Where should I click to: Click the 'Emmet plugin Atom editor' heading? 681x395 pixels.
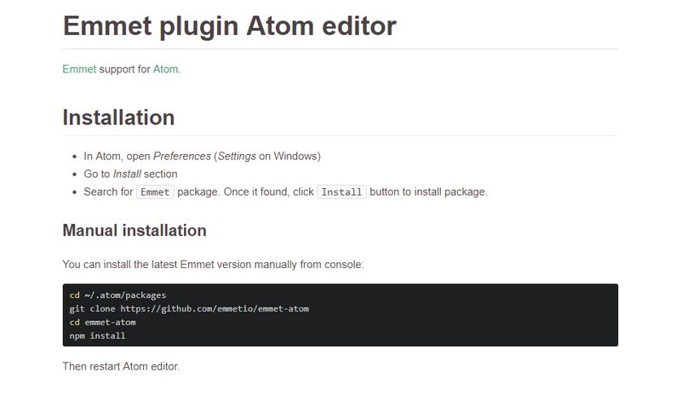coord(229,26)
